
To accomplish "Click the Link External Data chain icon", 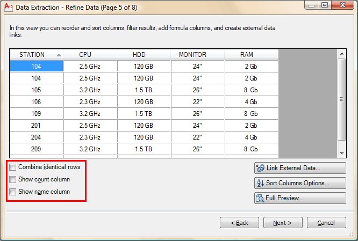I will [260, 168].
